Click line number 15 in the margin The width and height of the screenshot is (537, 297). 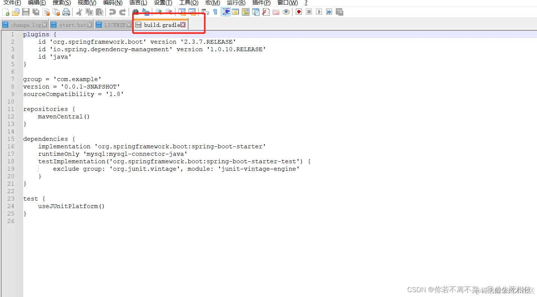click(10, 139)
